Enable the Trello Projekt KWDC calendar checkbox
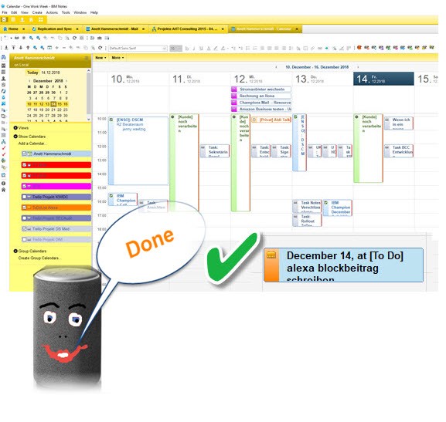Viewport: 446px width, 422px height. click(x=25, y=197)
